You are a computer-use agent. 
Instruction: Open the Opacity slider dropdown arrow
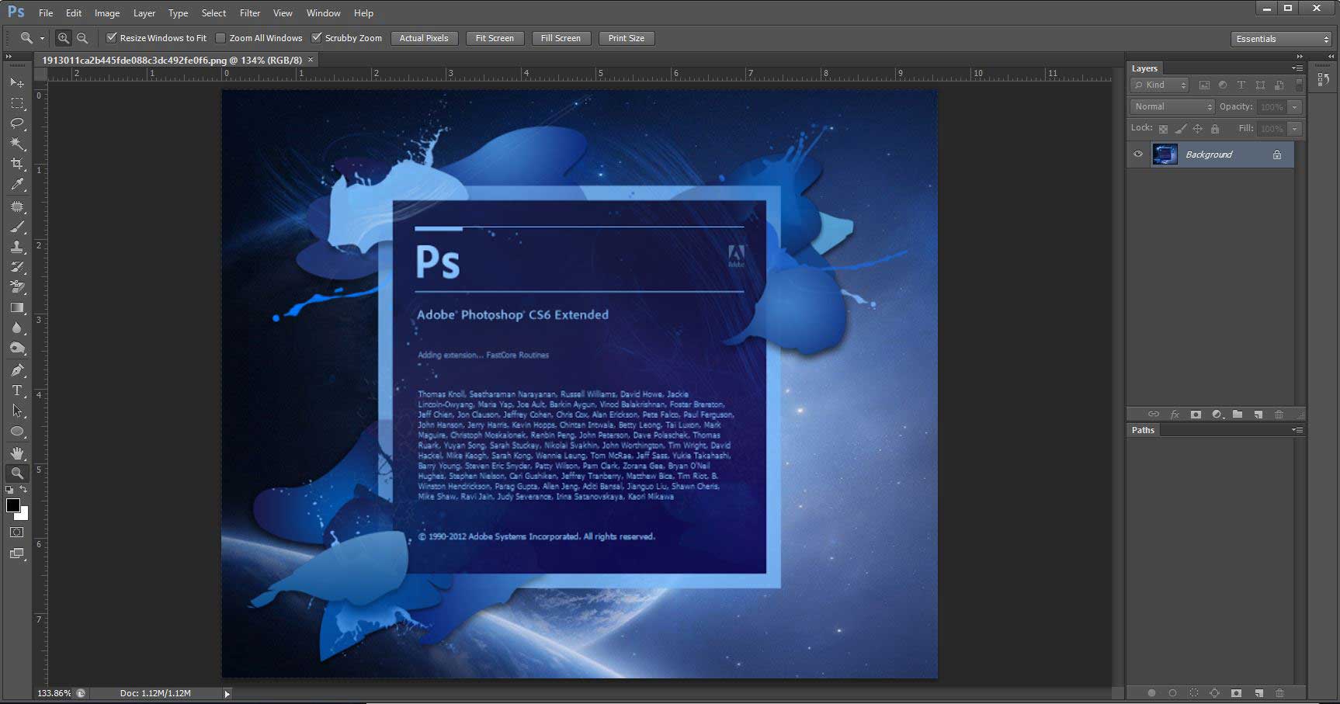[1294, 107]
